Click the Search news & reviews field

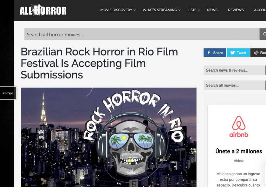click(x=234, y=70)
